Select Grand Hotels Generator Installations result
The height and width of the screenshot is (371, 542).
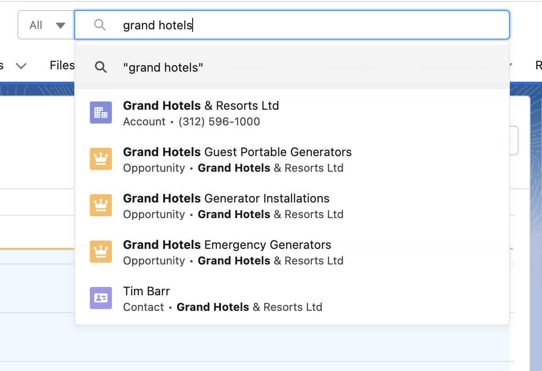226,199
